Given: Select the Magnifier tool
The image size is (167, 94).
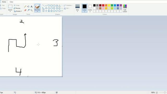Looking at the screenshot, I should [31, 10].
